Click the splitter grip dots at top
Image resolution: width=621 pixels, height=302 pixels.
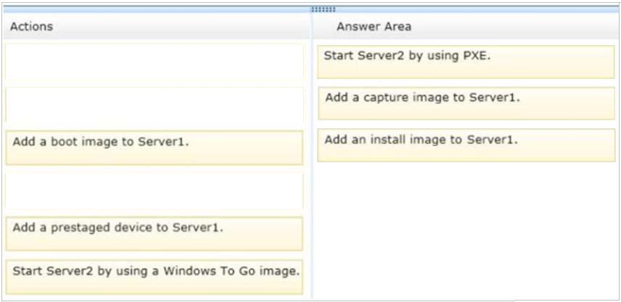tap(323, 9)
